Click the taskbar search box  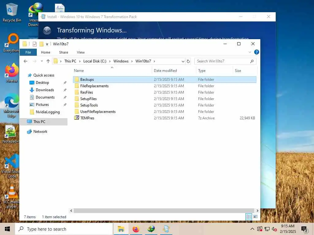tap(64, 229)
